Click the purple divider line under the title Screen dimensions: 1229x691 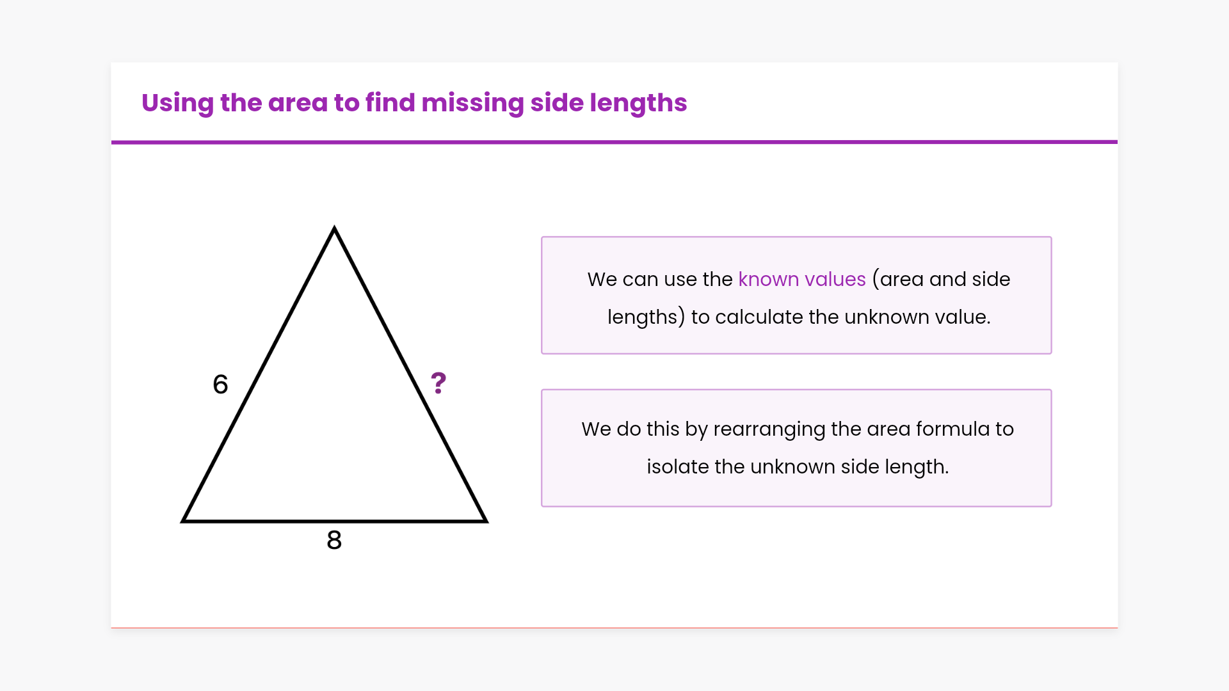(x=614, y=142)
